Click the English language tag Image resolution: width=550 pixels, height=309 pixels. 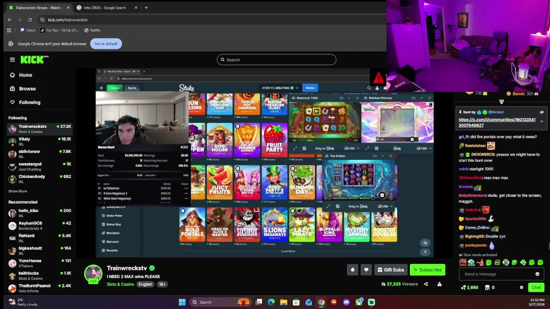(145, 284)
